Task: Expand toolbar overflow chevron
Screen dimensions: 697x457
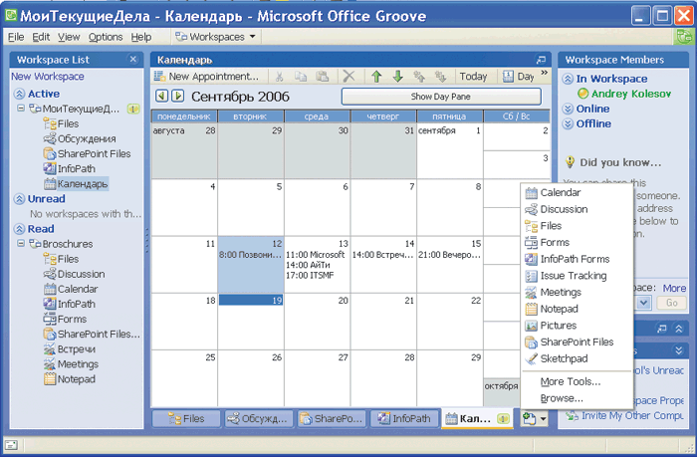Action: click(544, 73)
